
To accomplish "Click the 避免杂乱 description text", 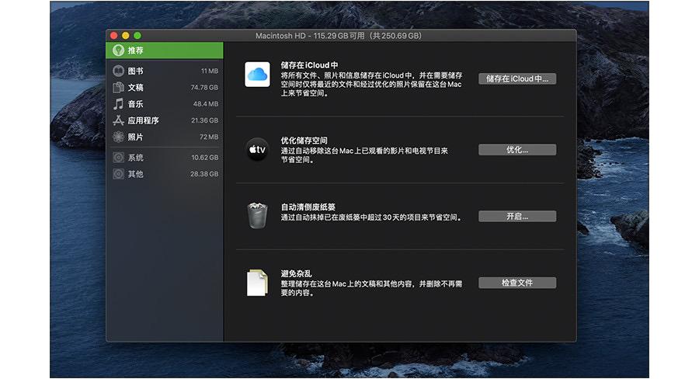I will tap(371, 288).
